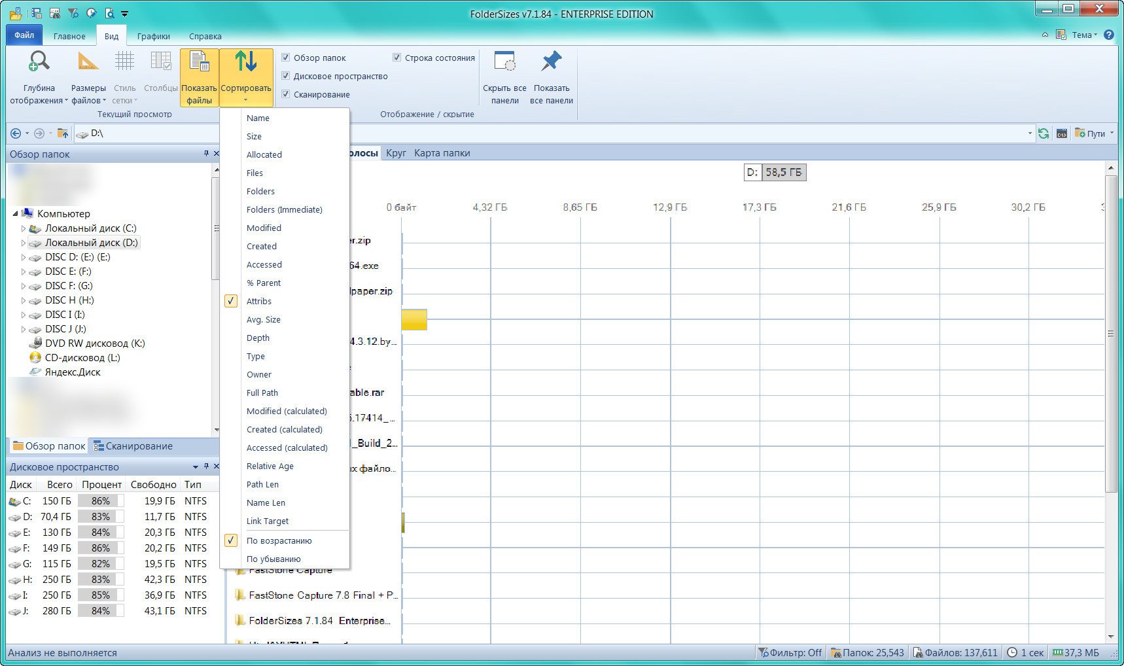Select CD-дисковод (L:) in the tree
The width and height of the screenshot is (1124, 666).
click(75, 357)
